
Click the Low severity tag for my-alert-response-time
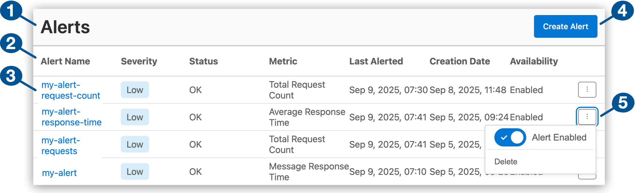[x=135, y=117]
